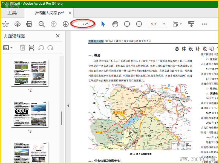Screen dimensions: 219x164
Task: Open the 工具 tab
Action: [12, 13]
